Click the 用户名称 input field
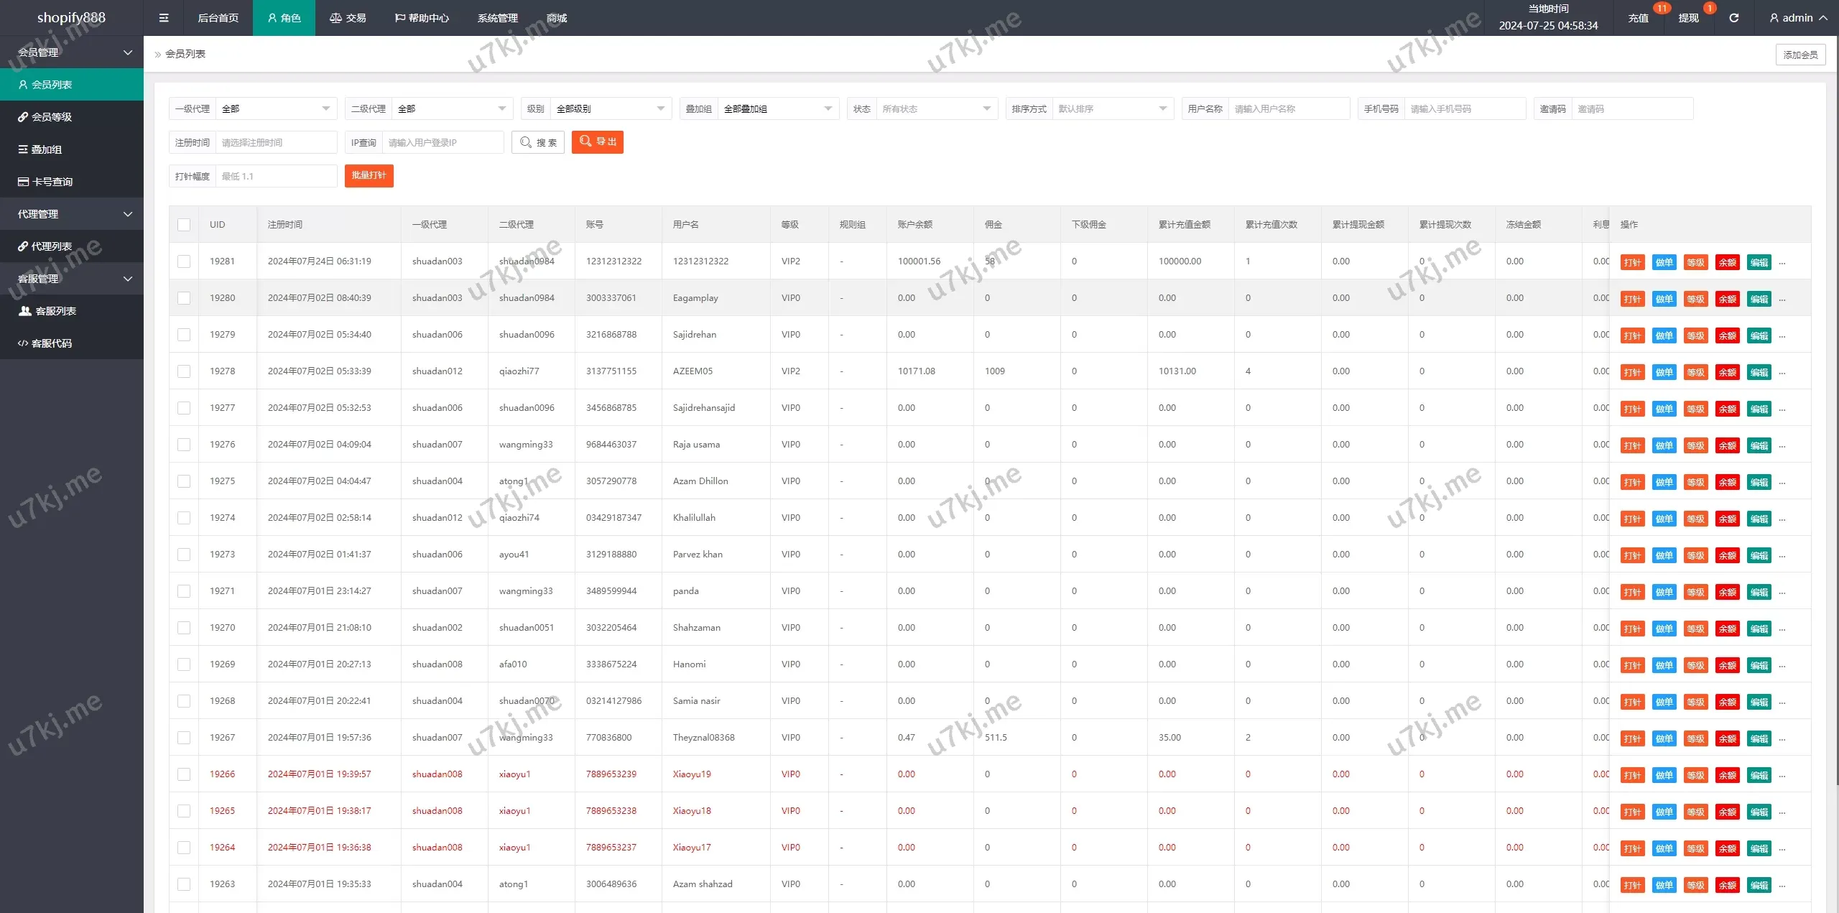The width and height of the screenshot is (1839, 913). click(x=1288, y=109)
